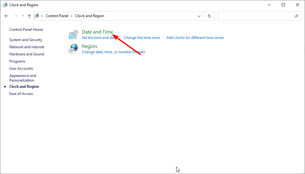
Task: Click Change the time zone
Action: pos(142,38)
